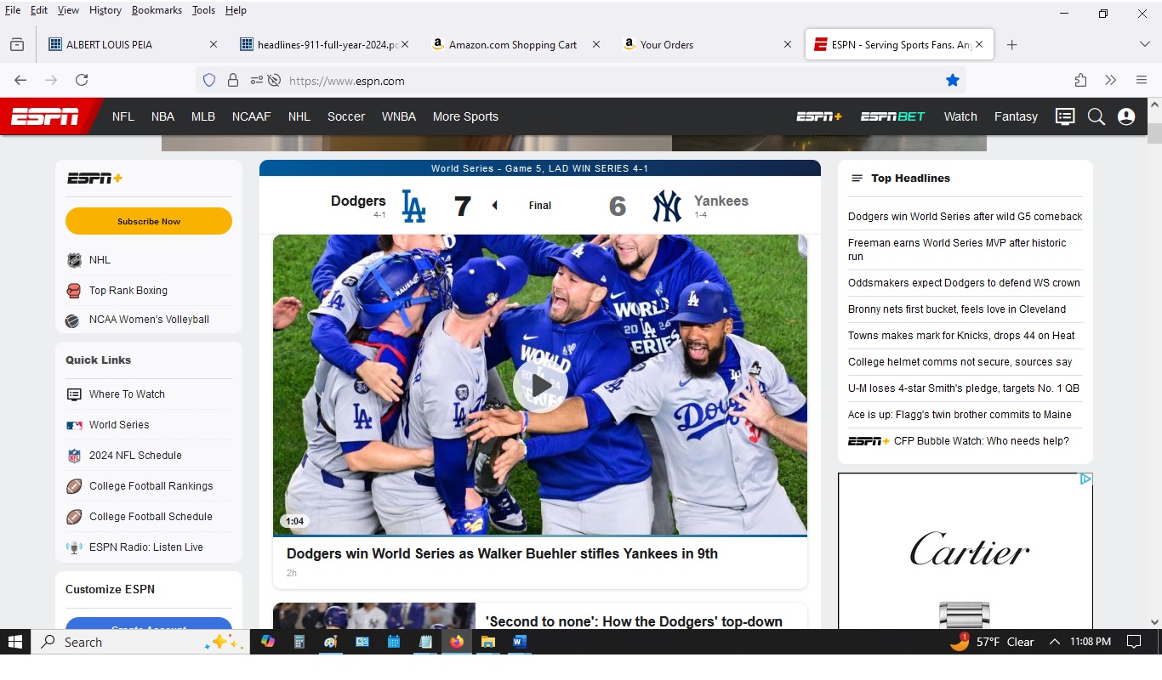
Task: Click the ESPN search magnifier icon
Action: (1096, 117)
